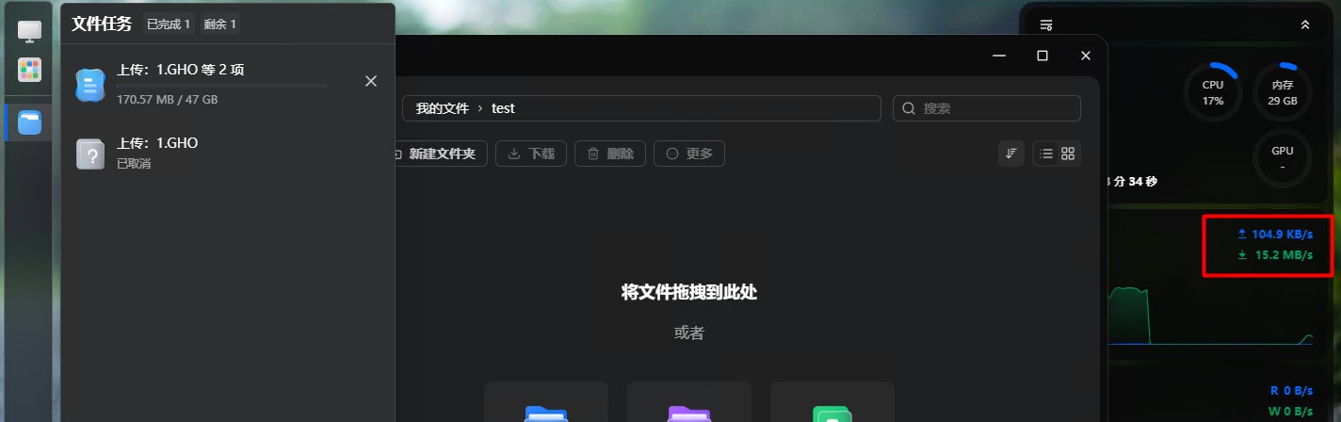1341x422 pixels.
Task: Open the sort order dropdown icon
Action: 1011,154
